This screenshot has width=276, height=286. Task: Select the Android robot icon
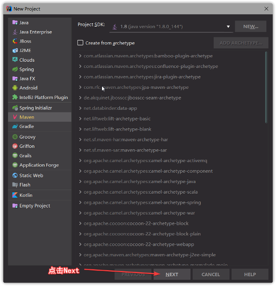click(15, 88)
